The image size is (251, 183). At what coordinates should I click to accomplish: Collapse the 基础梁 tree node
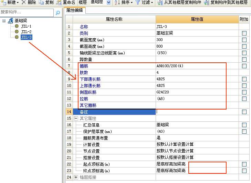point(4,21)
